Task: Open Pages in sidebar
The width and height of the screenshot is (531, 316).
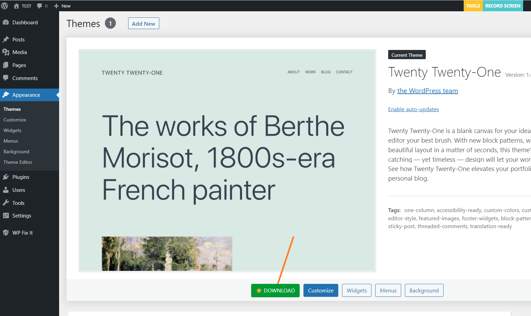Action: [x=29, y=65]
